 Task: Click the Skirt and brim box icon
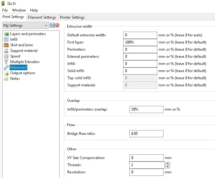click(6, 45)
